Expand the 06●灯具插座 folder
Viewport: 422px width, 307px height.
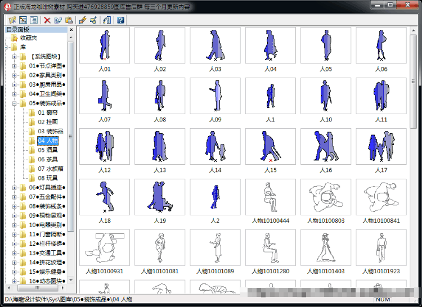pos(14,188)
